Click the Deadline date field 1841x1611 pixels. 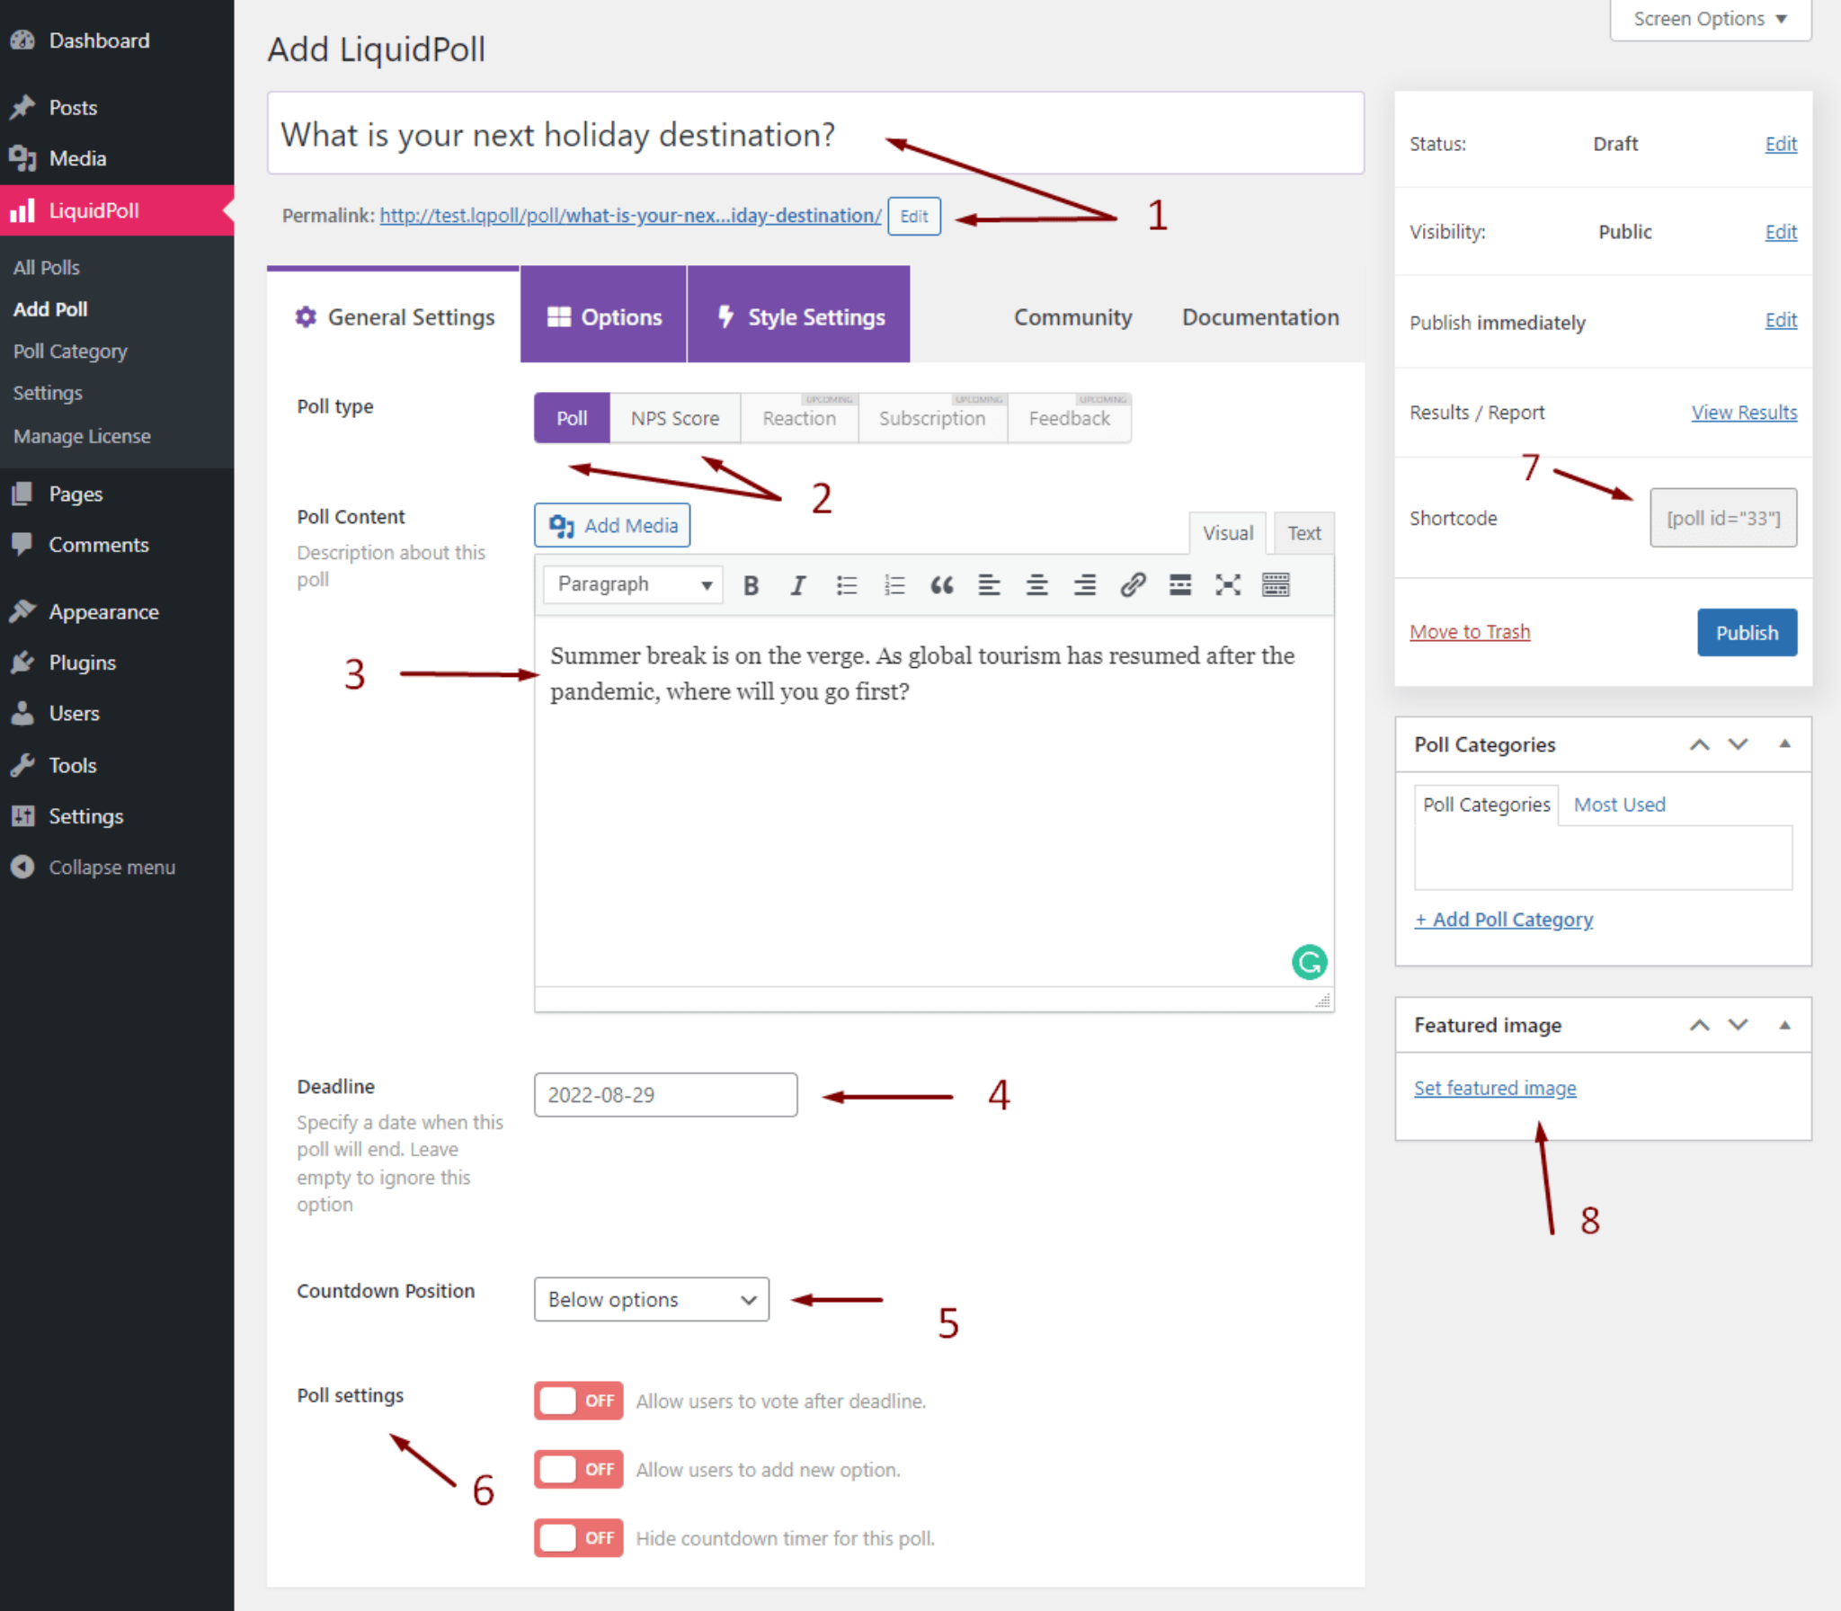(x=665, y=1095)
